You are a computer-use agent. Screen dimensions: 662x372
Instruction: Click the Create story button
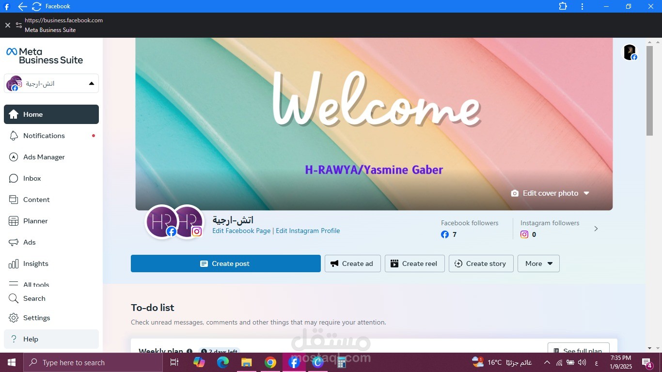click(x=481, y=263)
